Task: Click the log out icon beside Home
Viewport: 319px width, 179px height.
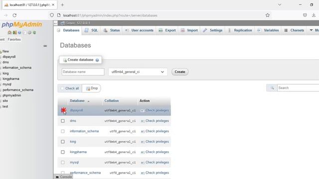Action: pos(14,32)
